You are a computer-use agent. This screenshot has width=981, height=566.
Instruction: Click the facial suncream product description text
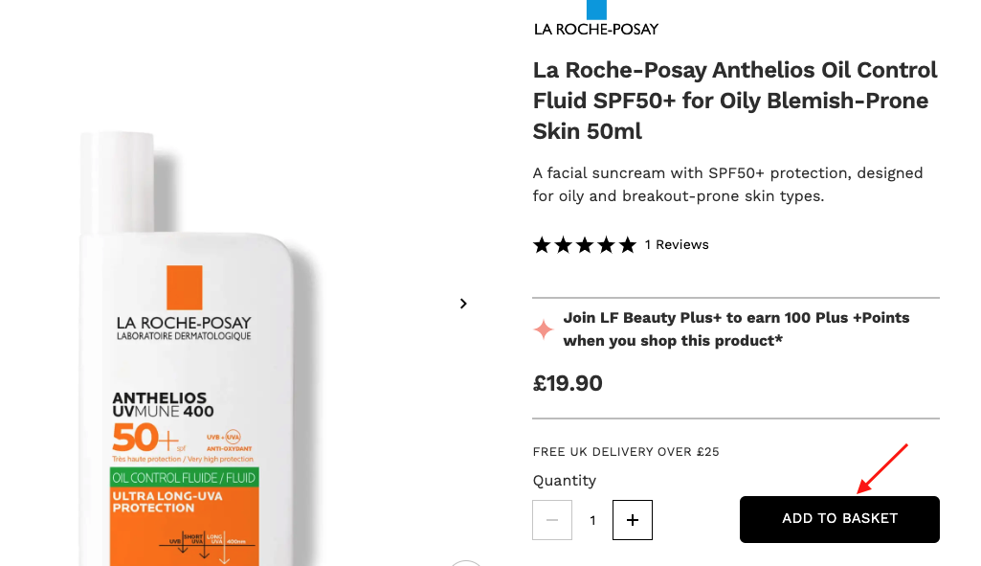727,185
